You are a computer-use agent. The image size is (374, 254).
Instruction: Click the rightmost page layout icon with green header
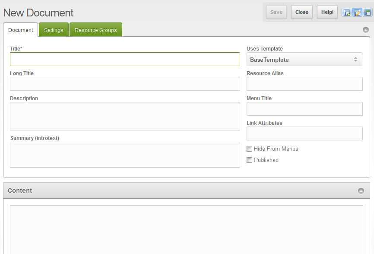click(x=368, y=13)
